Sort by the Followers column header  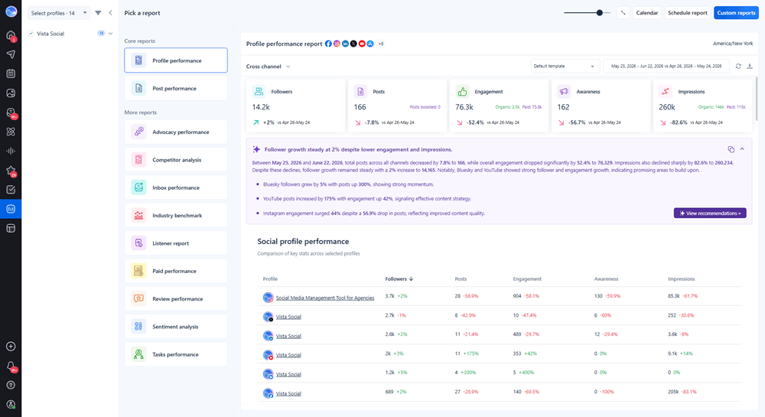point(399,279)
